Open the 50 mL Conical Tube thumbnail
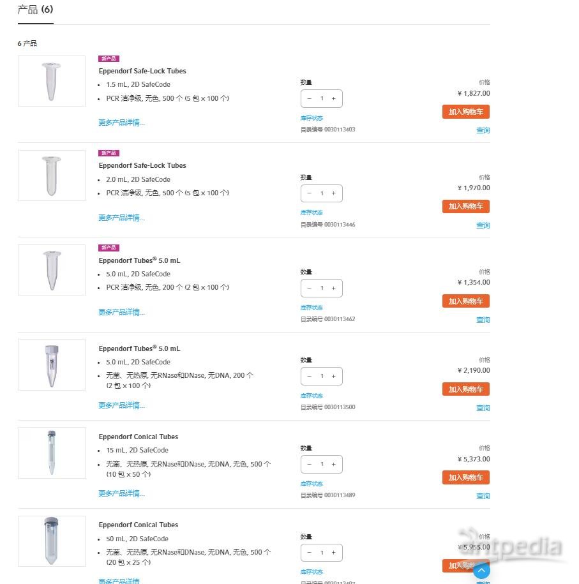 [x=52, y=541]
